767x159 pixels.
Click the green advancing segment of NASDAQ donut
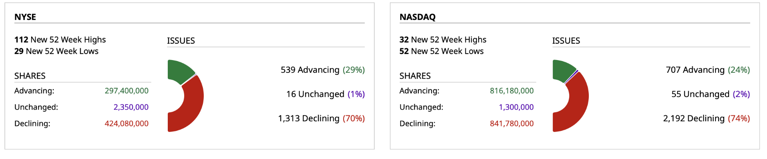click(563, 70)
